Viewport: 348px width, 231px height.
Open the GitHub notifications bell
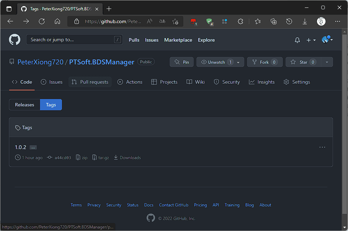coord(297,40)
